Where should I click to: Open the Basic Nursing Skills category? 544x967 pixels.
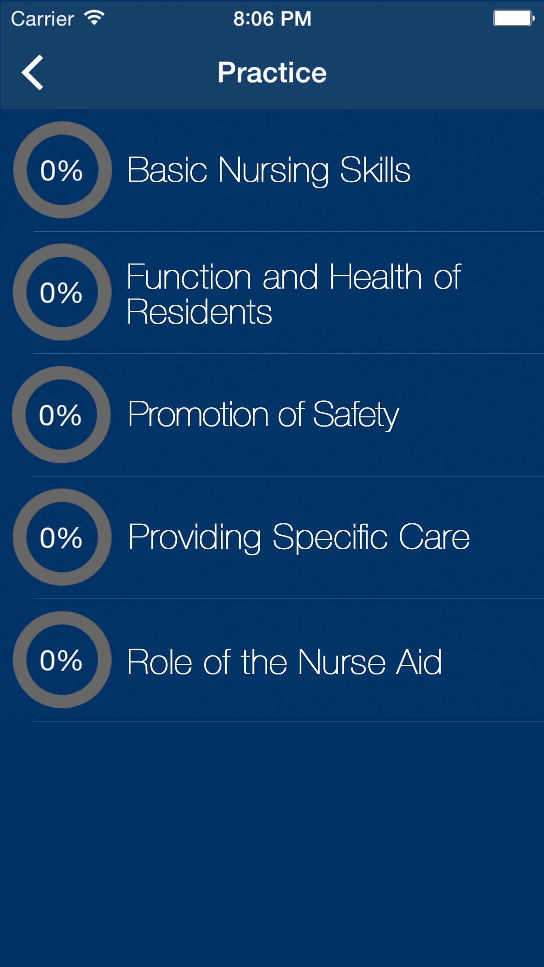[x=269, y=171]
